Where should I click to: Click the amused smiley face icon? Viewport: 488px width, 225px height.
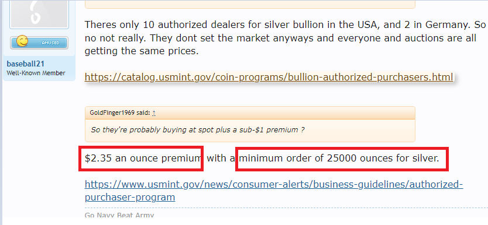(x=22, y=41)
